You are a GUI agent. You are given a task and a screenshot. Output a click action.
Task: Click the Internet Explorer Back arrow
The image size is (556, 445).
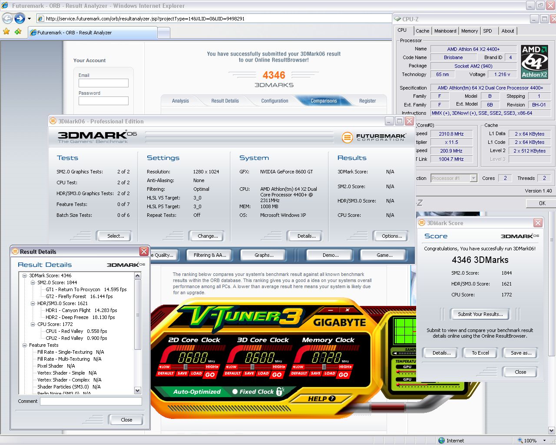[x=7, y=18]
